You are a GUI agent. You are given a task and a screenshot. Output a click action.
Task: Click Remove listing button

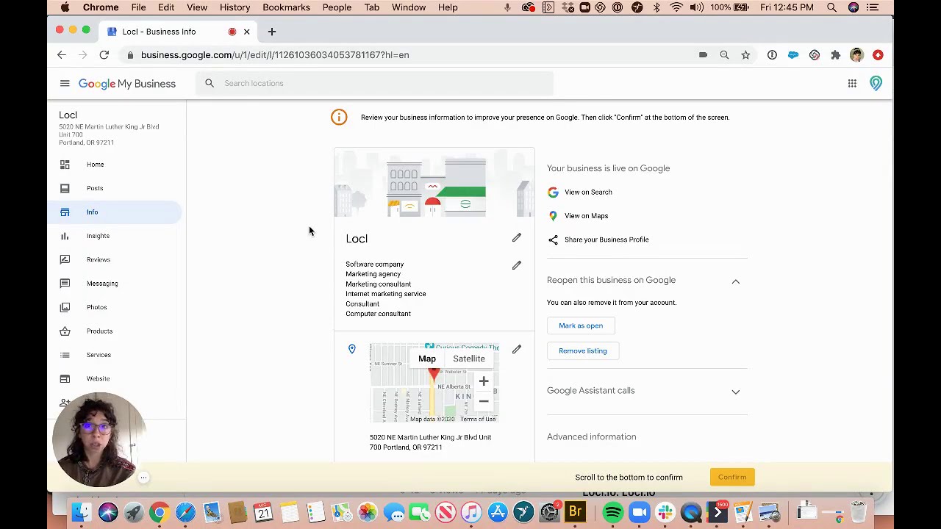coord(583,350)
